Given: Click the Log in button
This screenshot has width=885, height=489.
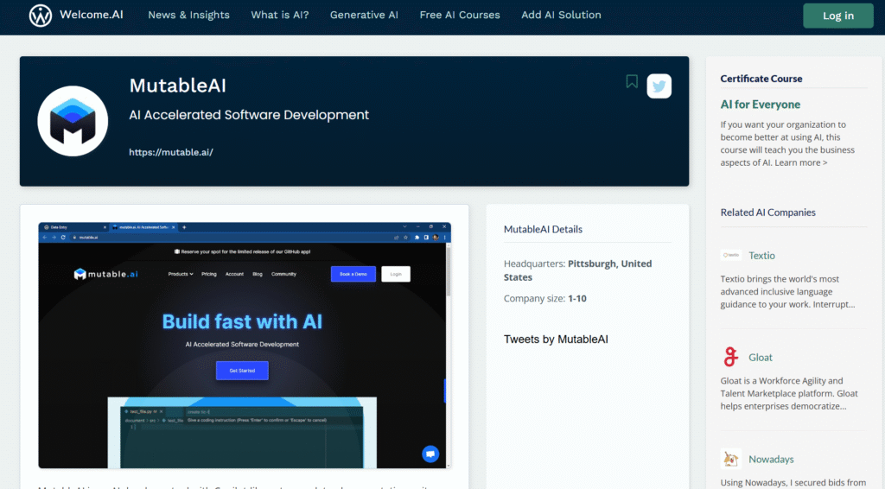Looking at the screenshot, I should pos(838,16).
